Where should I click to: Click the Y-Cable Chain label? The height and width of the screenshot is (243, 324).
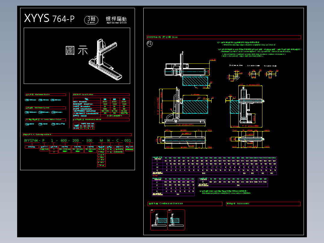(x=270, y=66)
